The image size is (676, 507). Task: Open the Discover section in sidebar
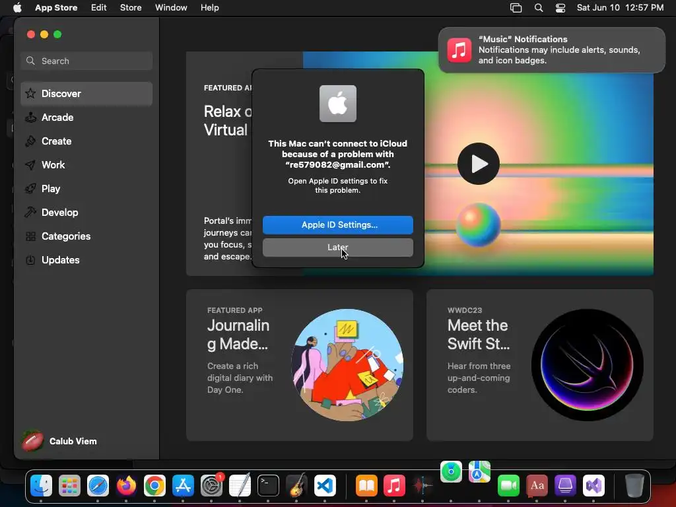[x=86, y=94]
